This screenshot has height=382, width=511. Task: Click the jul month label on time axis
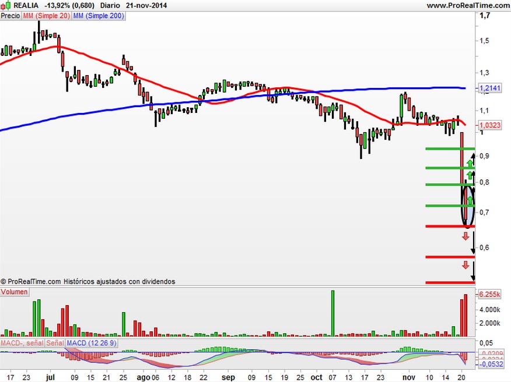coord(50,377)
